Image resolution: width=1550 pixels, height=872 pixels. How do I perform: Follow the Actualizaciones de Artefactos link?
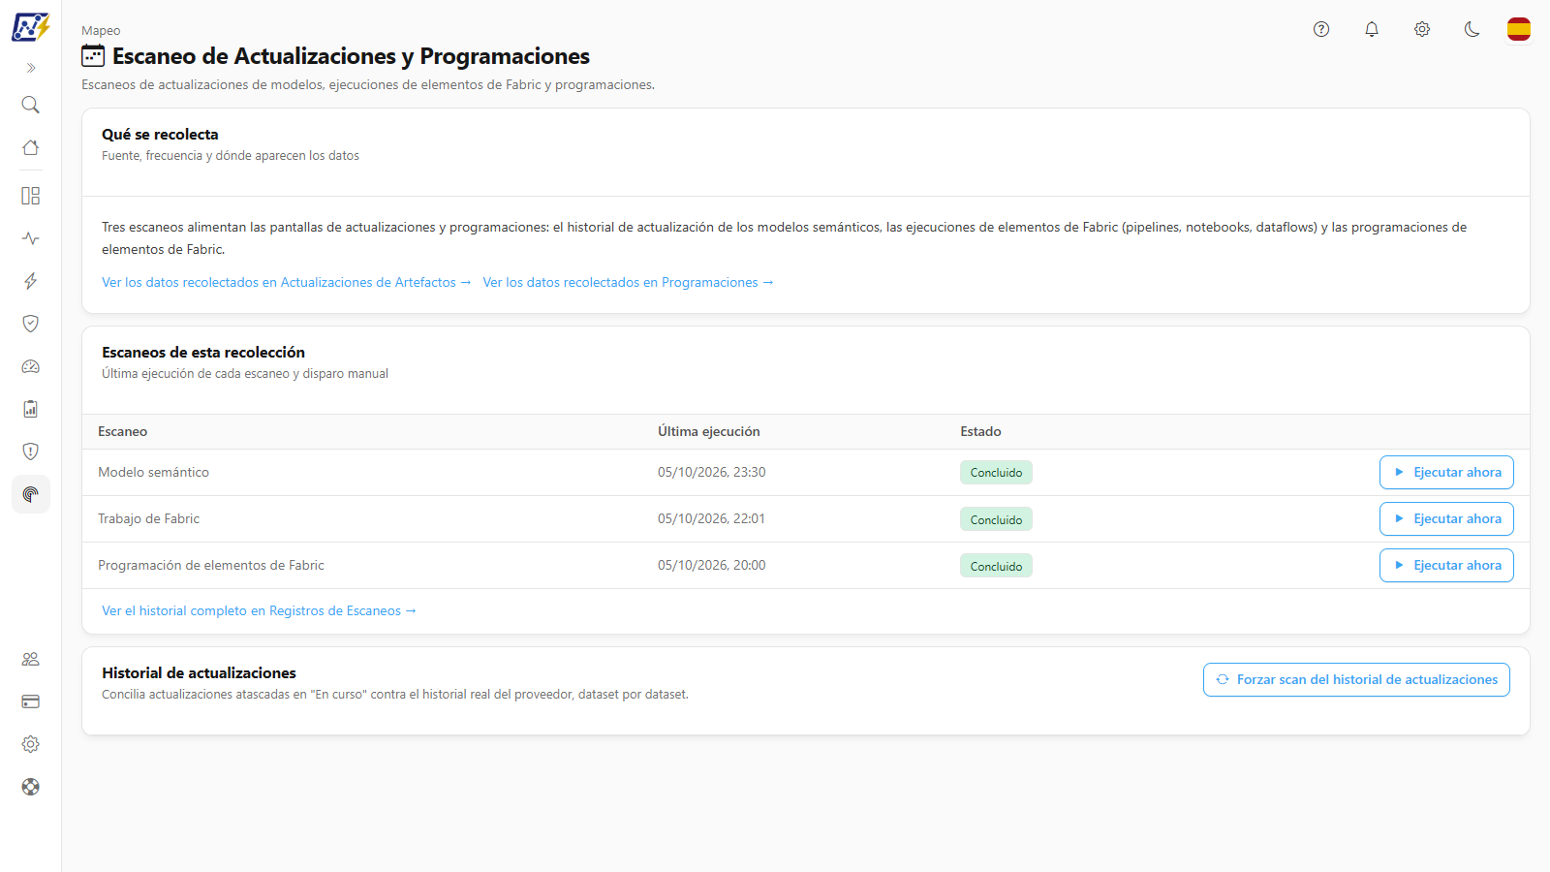click(287, 282)
